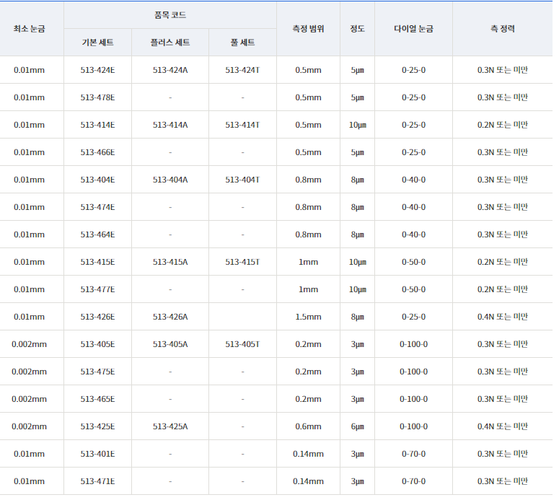Click the 품목 코드 column header

(170, 15)
